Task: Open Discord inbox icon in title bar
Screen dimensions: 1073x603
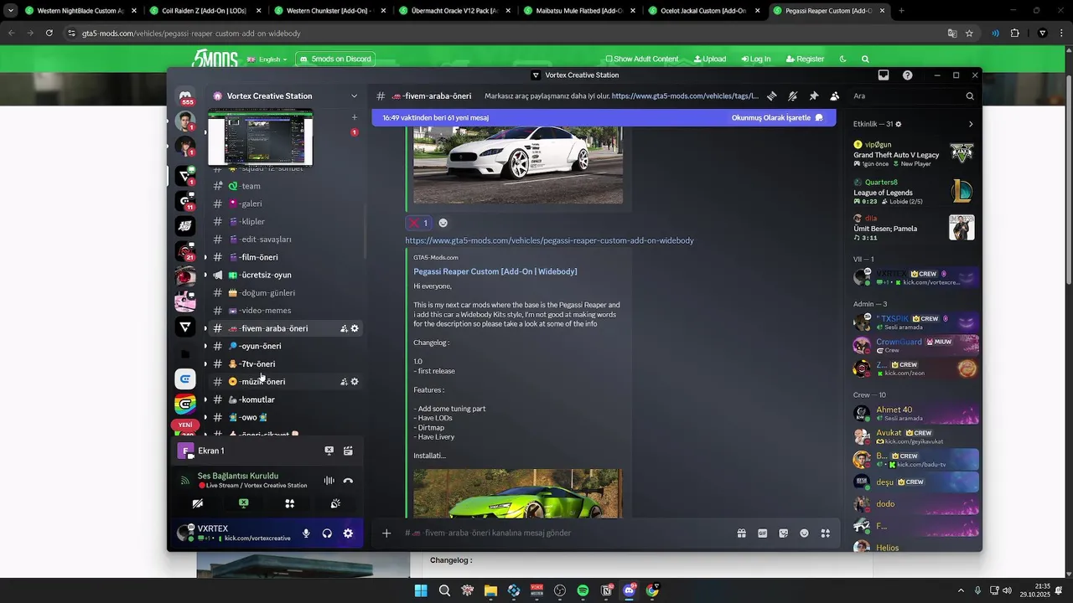Action: coord(884,75)
